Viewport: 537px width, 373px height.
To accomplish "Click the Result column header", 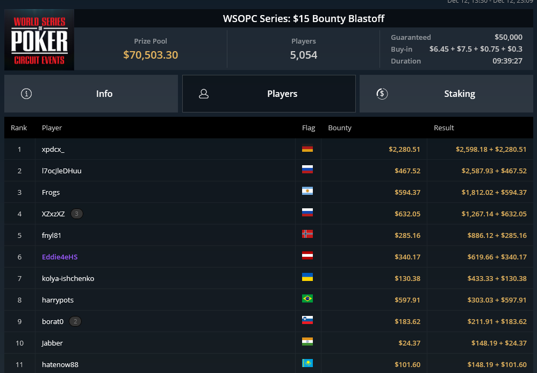I will (x=443, y=128).
